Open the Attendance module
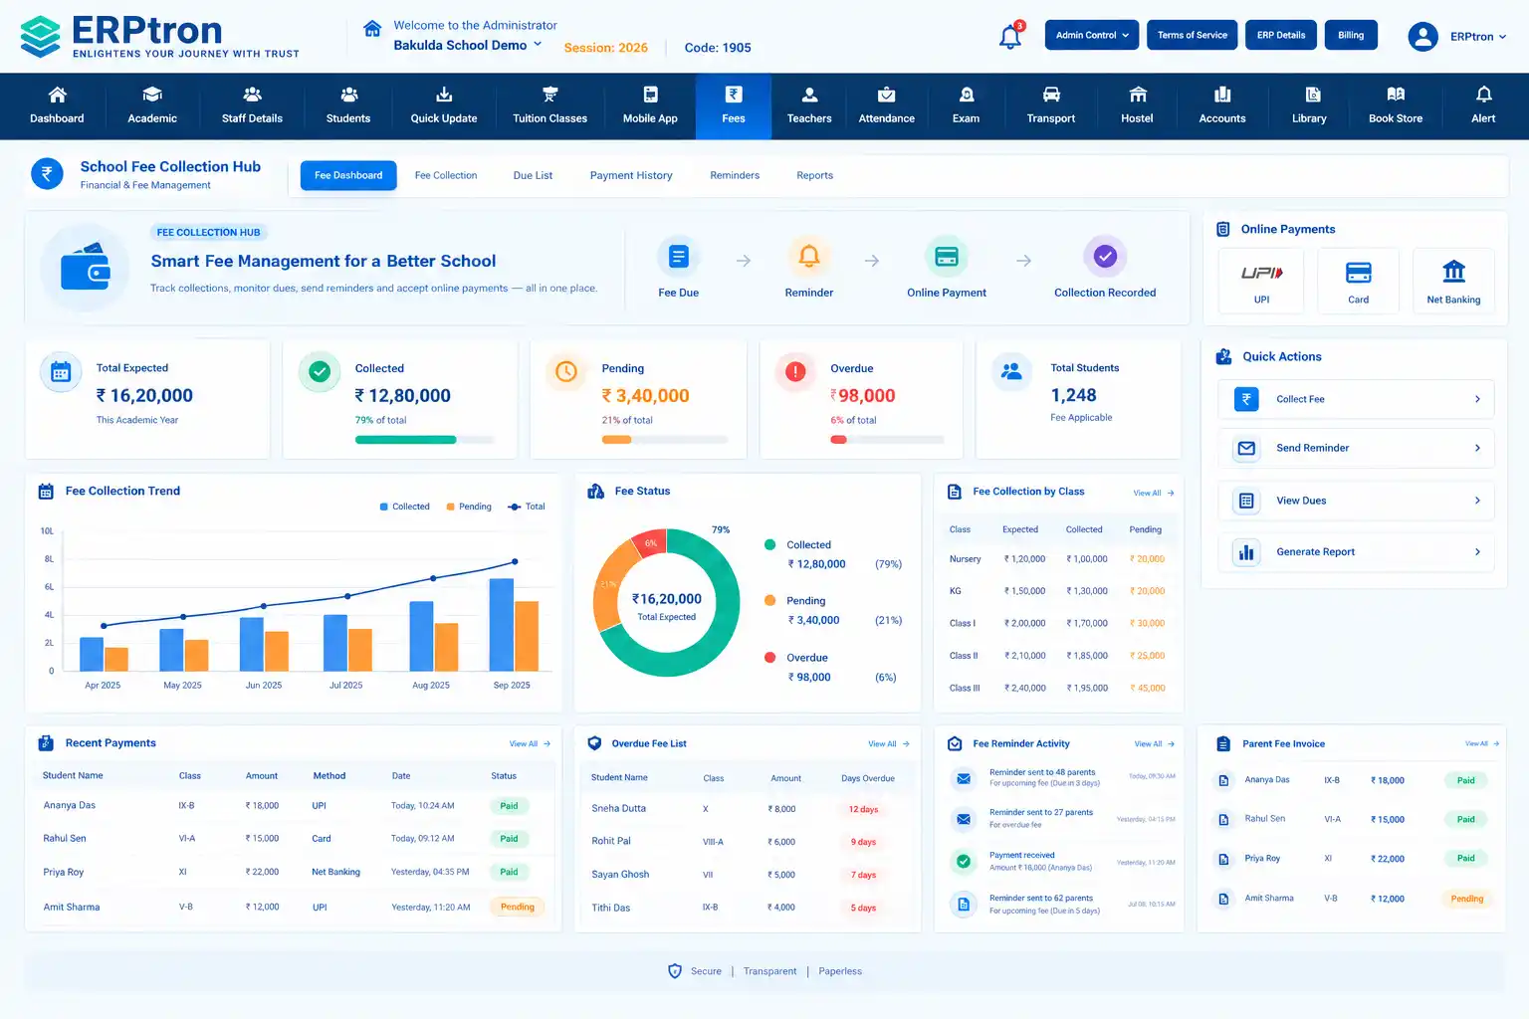 (886, 105)
